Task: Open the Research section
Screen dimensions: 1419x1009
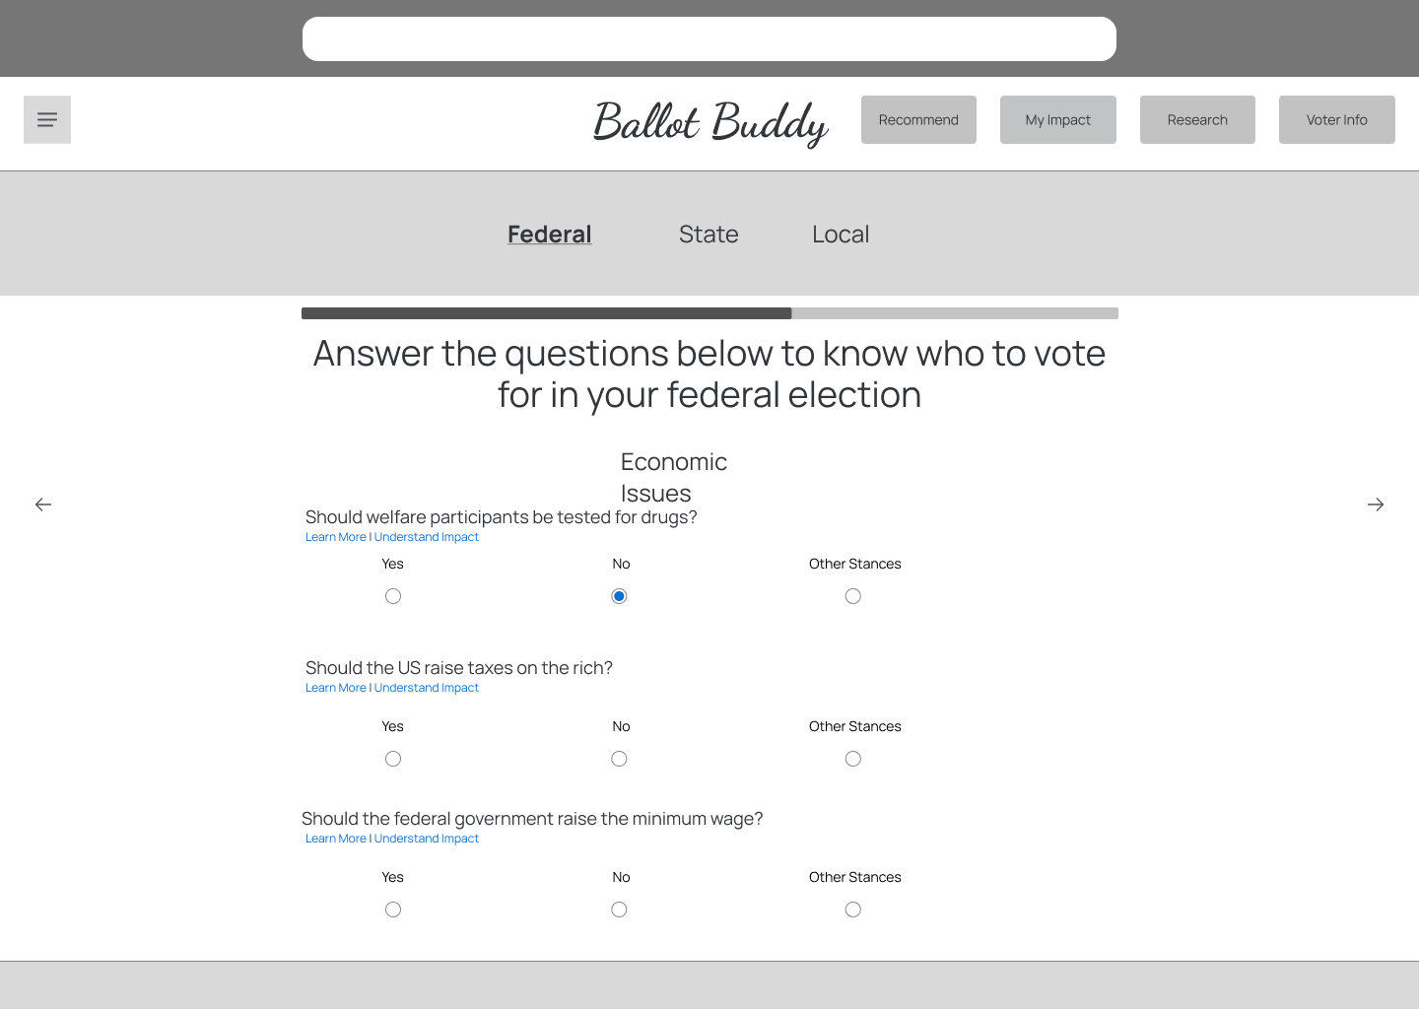Action: 1197,119
